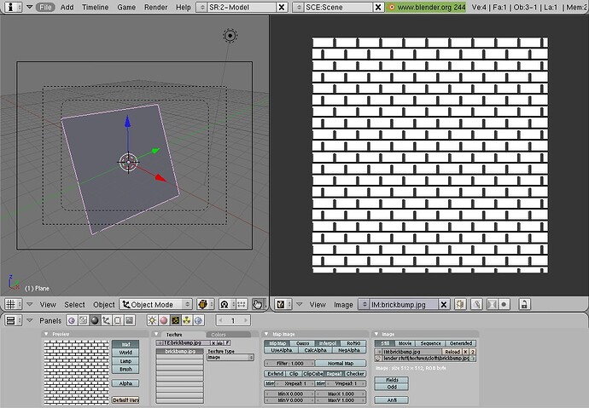Toggle the move object centers only icon
This screenshot has width=589, height=408.
pyautogui.click(x=242, y=304)
